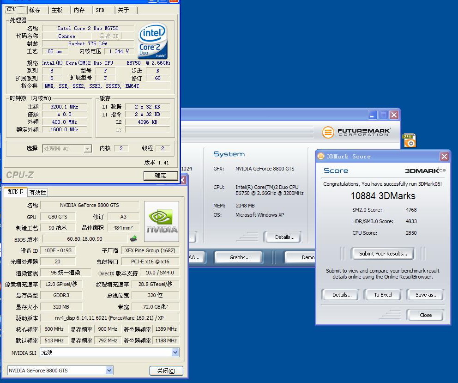458x383 pixels.
Task: Click the CPU Score value 2850
Action: 411,233
